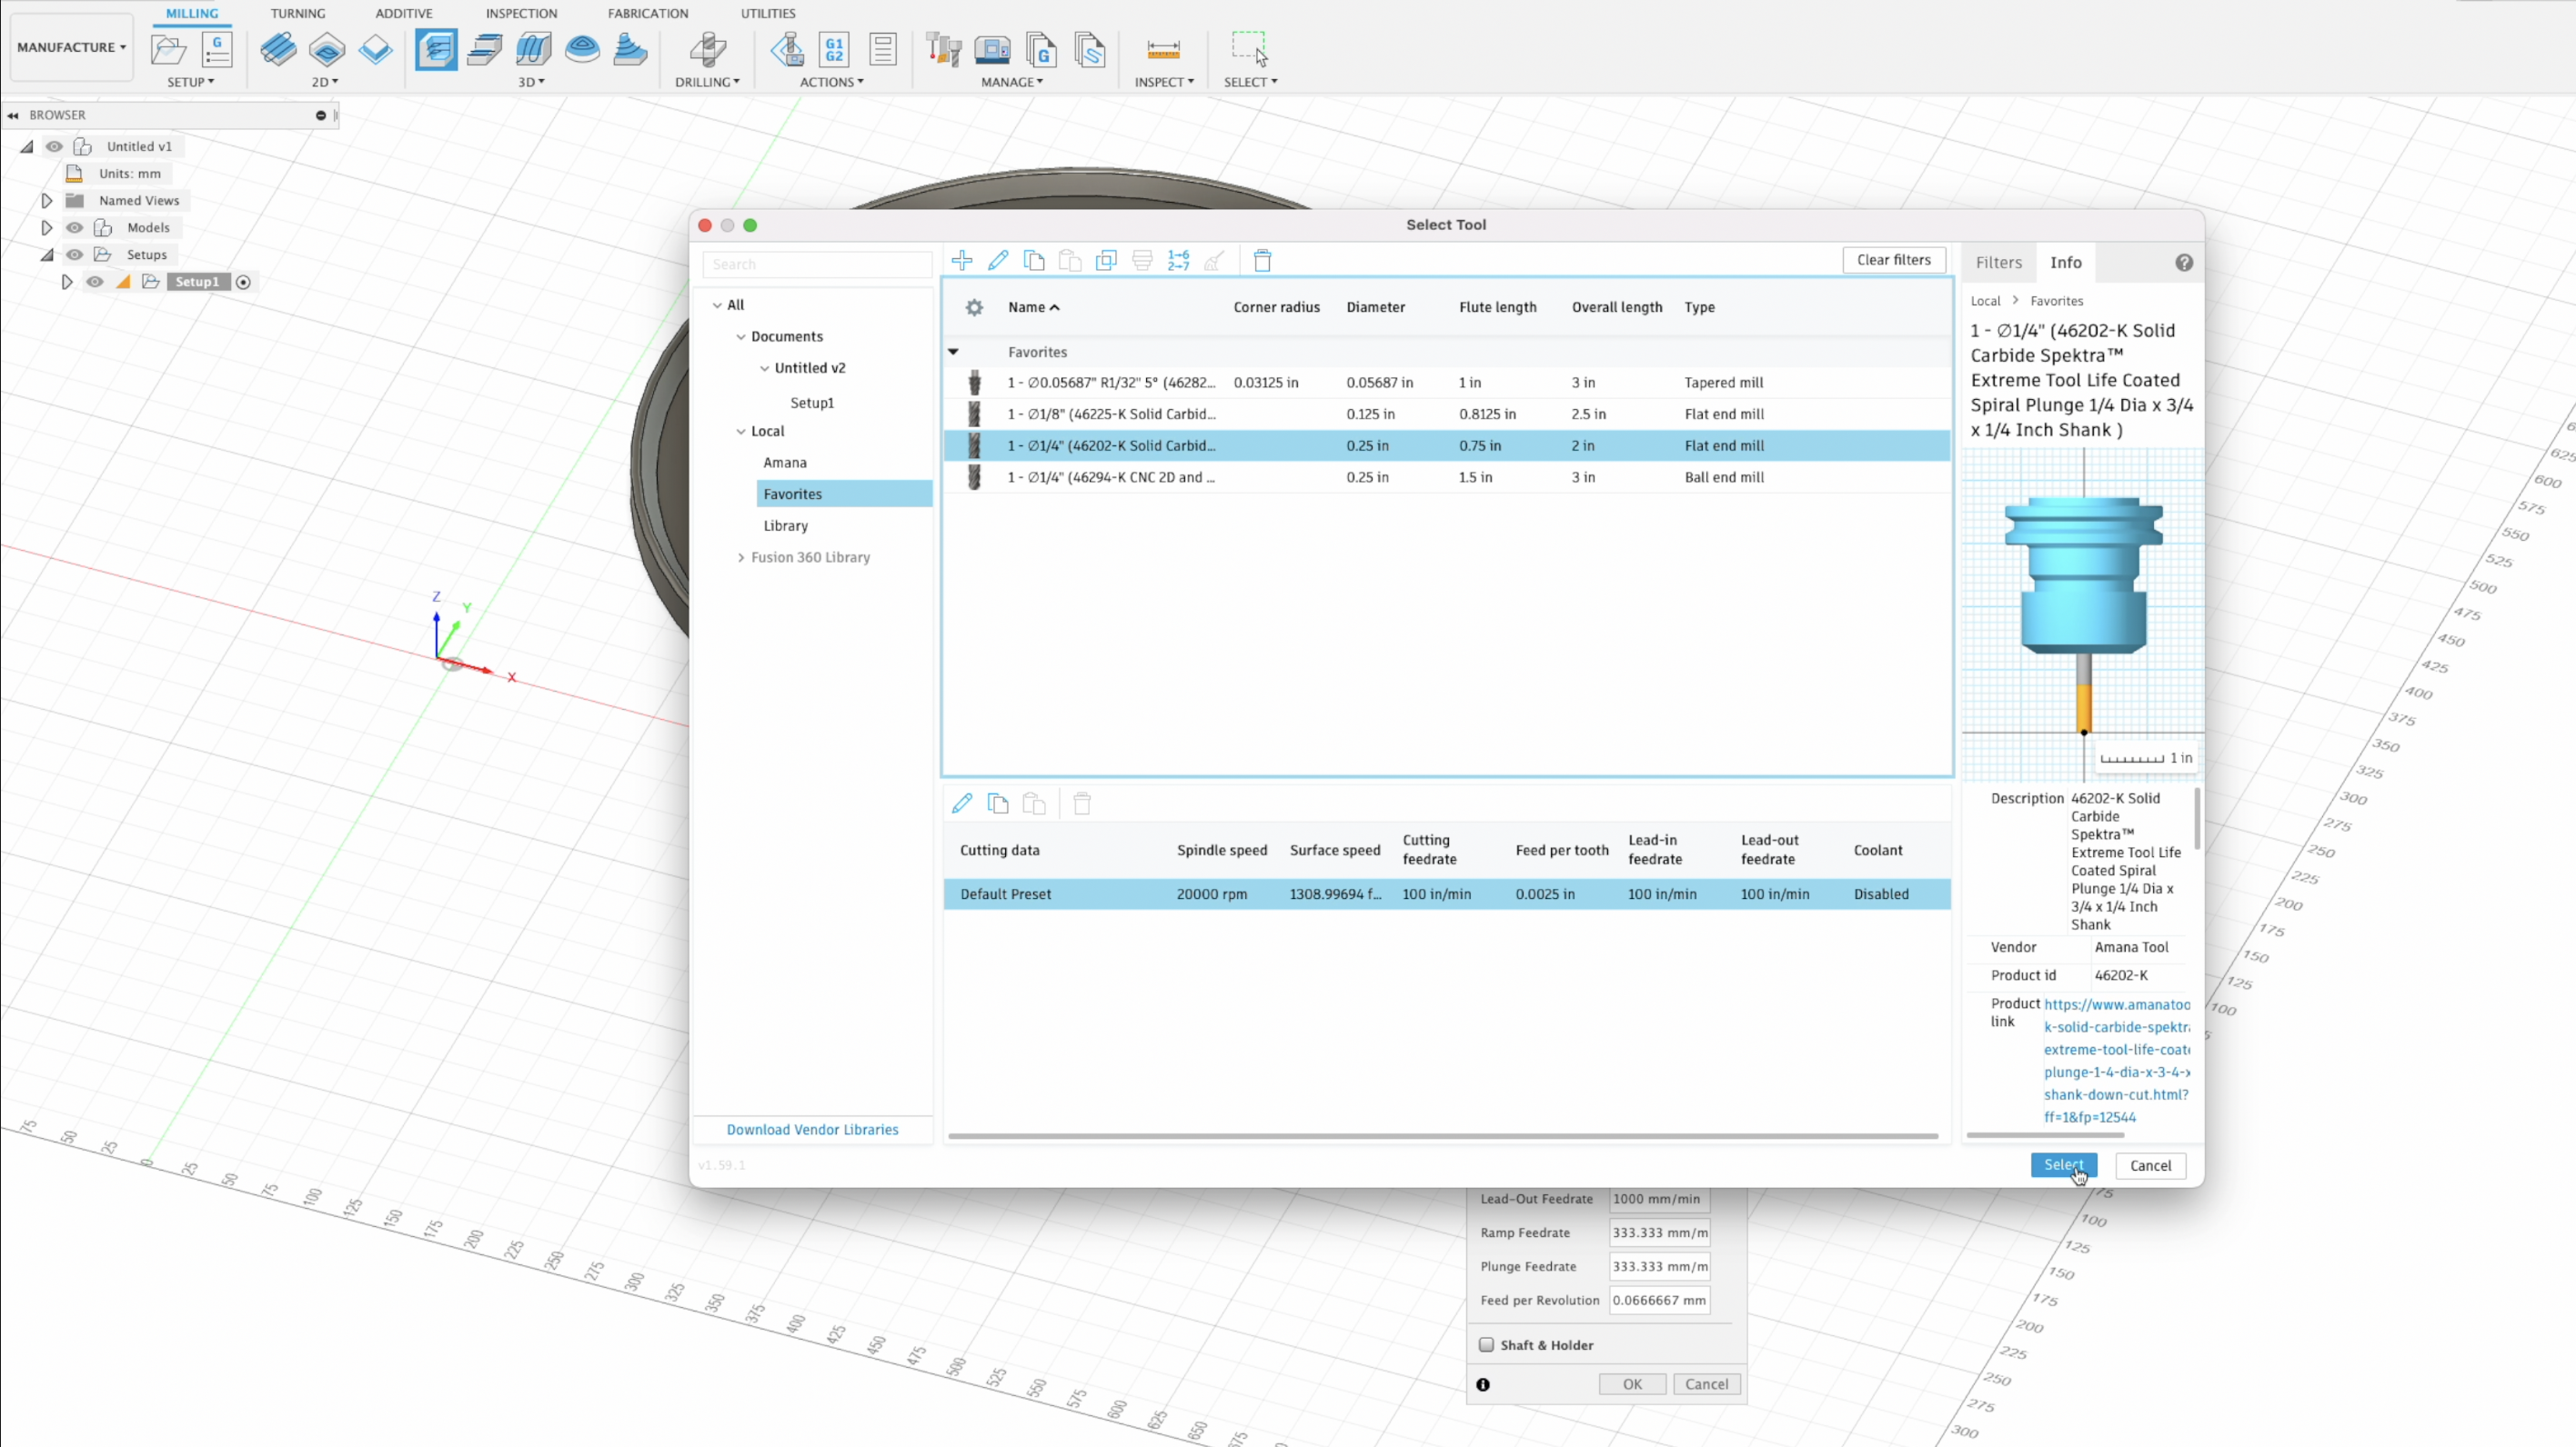Open the TURNING ribbon tab

point(297,13)
